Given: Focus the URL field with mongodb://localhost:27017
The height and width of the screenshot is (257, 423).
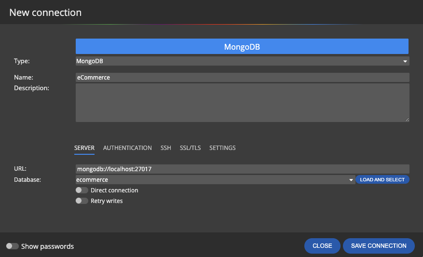Looking at the screenshot, I should pos(242,169).
